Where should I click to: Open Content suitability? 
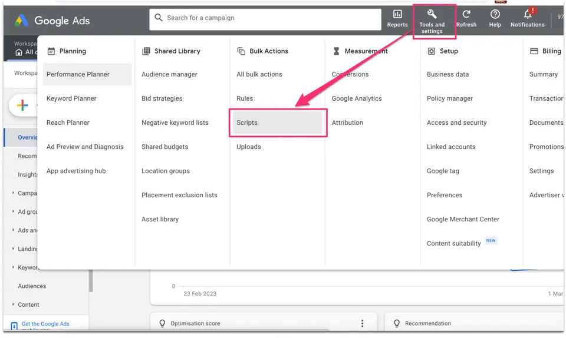point(454,243)
